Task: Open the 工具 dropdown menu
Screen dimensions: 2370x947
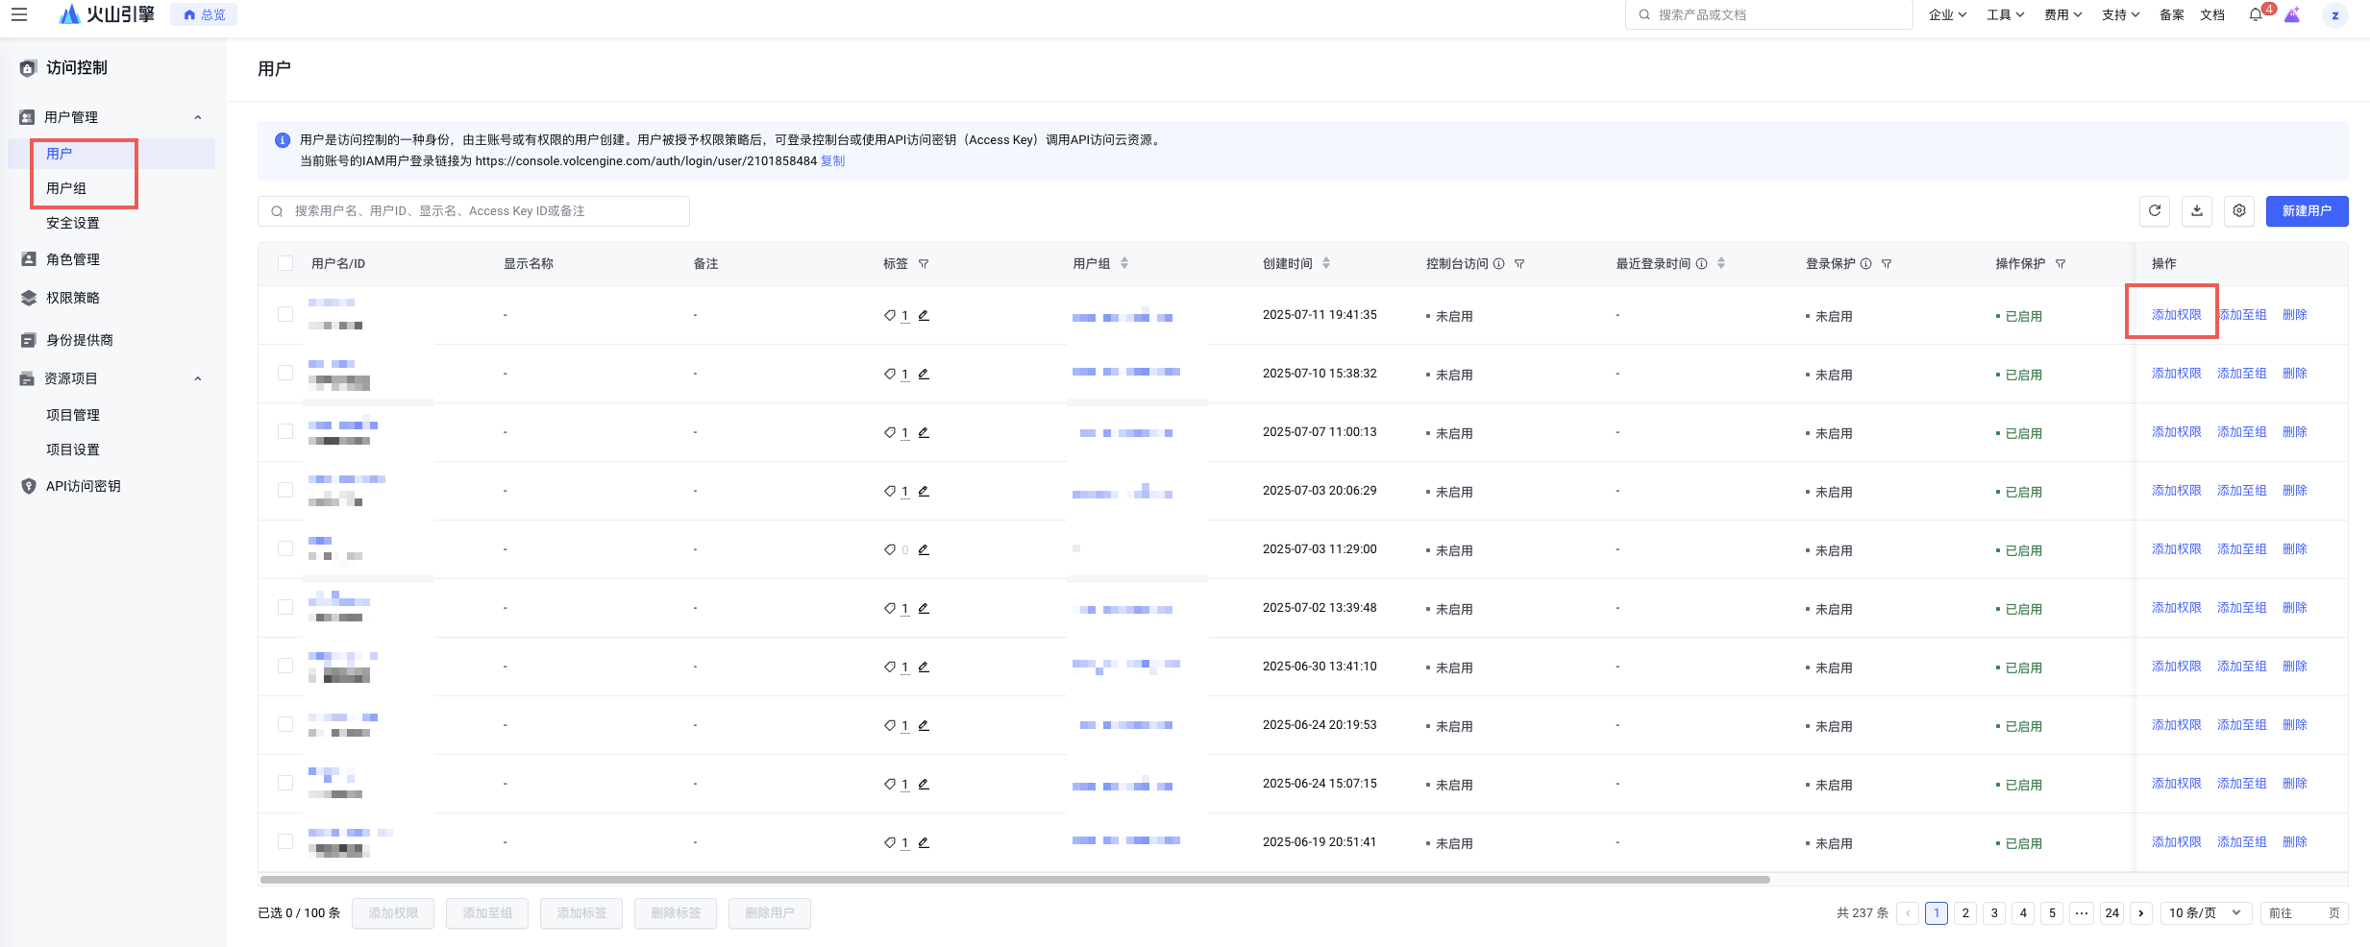Action: point(2005,14)
